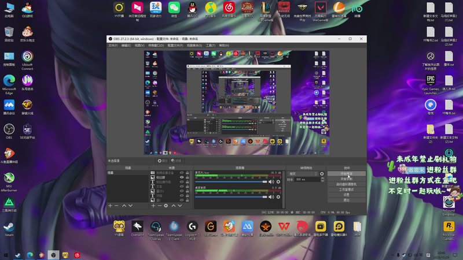Screen dimensions: 463x260
Task: Add a new scene with the scenes plus icon
Action: click(110, 206)
